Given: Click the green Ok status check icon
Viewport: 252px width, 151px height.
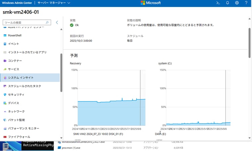Looking at the screenshot, I should coord(72,25).
